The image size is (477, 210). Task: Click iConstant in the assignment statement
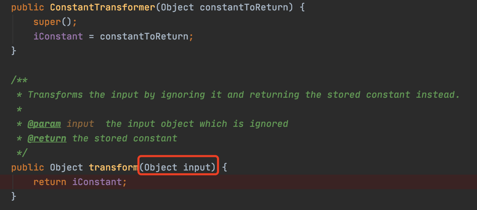coord(58,36)
